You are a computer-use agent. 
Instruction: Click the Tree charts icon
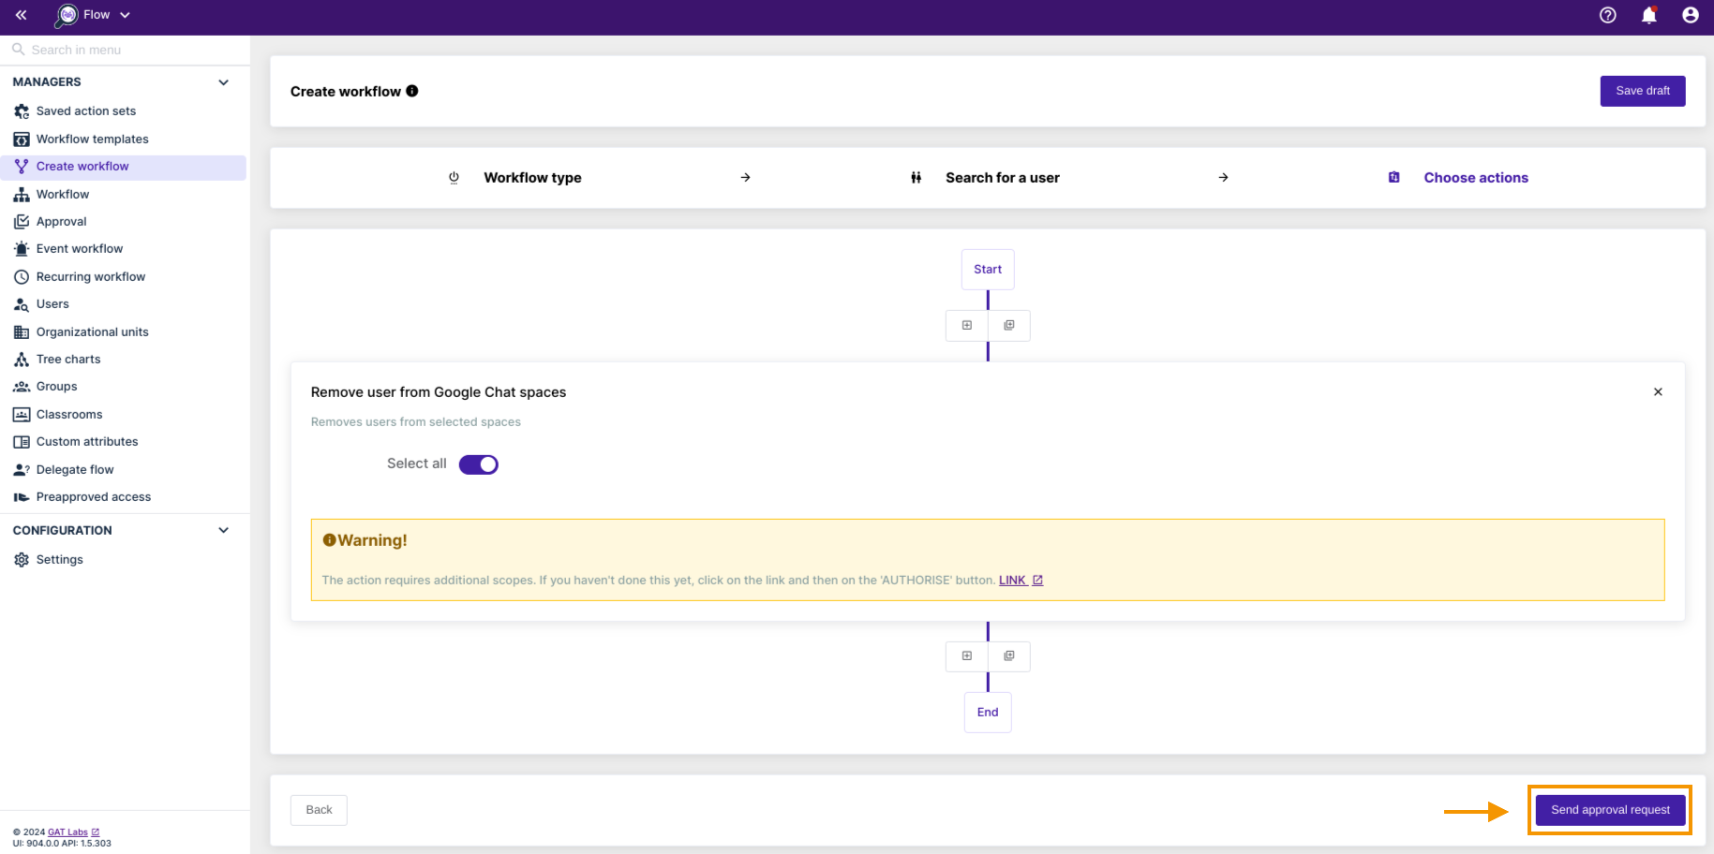tap(22, 360)
